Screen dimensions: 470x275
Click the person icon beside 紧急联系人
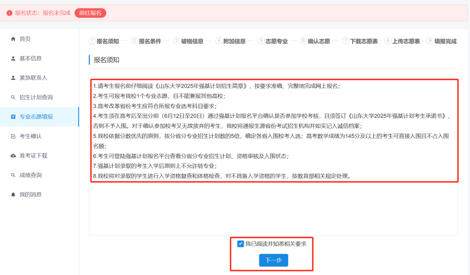(13, 78)
